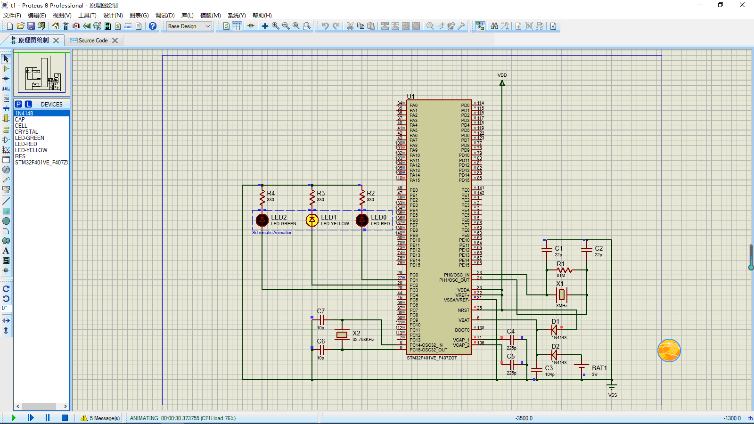Open the Bill of Materials dollar icon
Image resolution: width=754 pixels, height=424 pixels.
point(118,26)
